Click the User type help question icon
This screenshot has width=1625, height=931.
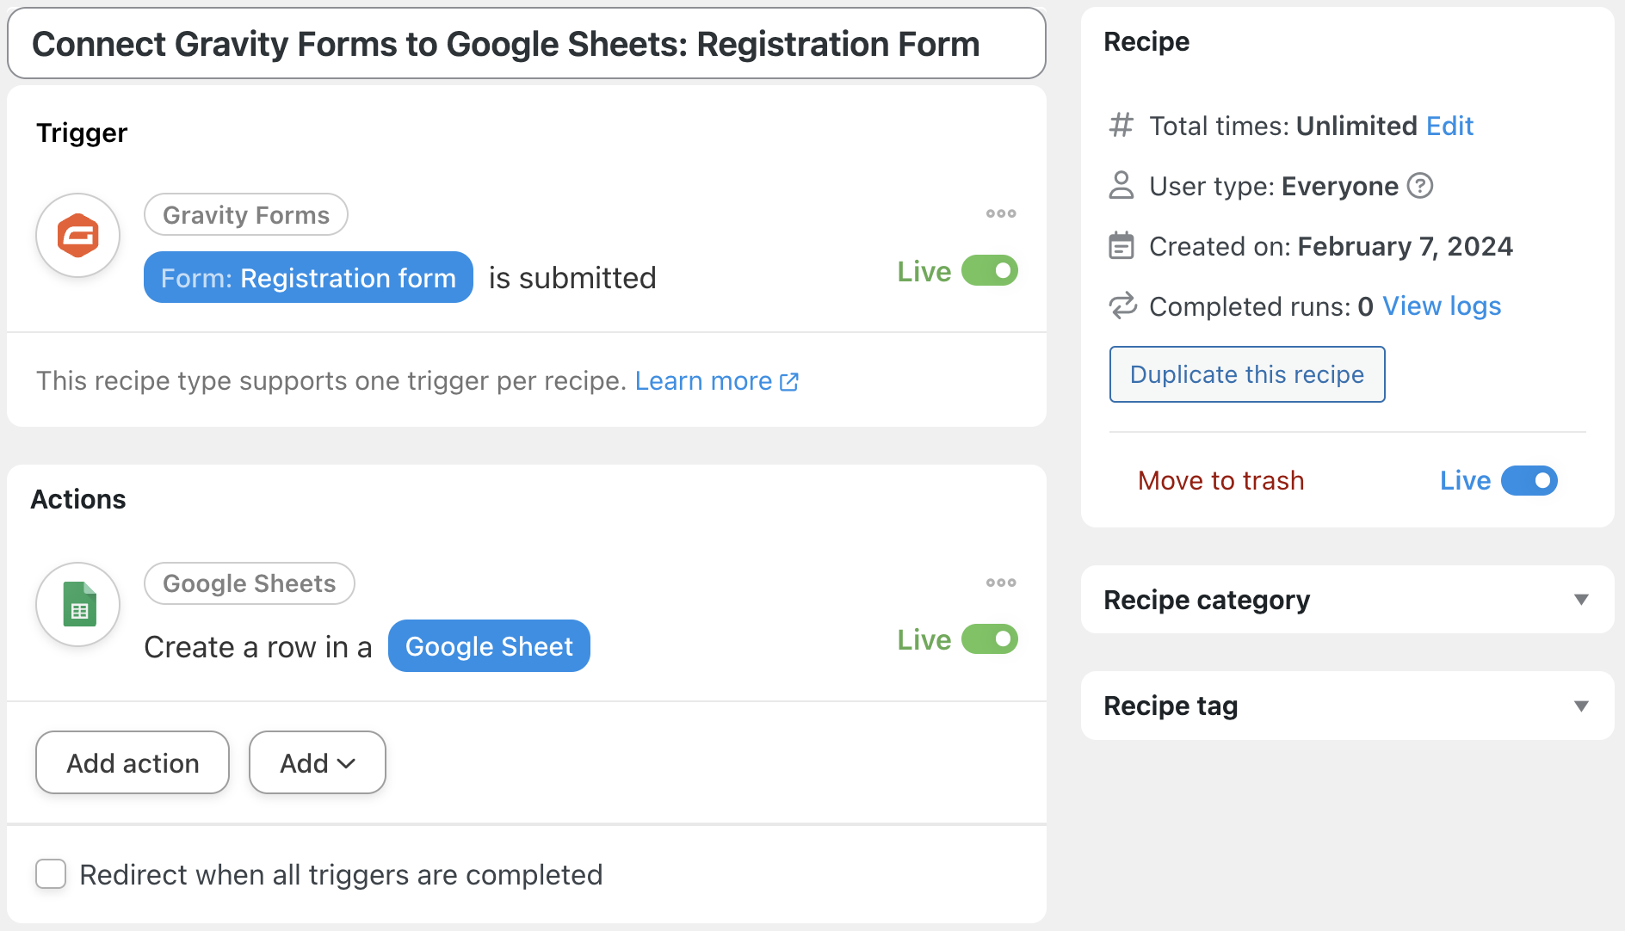[1420, 186]
